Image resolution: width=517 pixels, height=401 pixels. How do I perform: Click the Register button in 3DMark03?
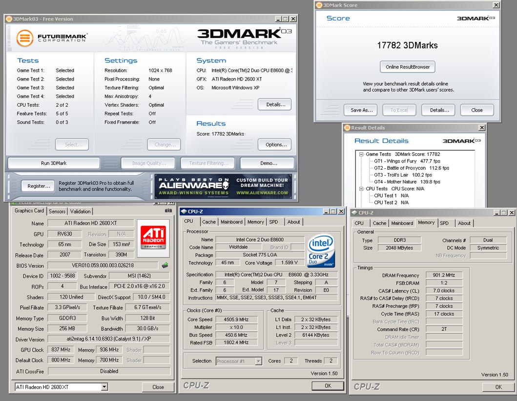tap(38, 186)
